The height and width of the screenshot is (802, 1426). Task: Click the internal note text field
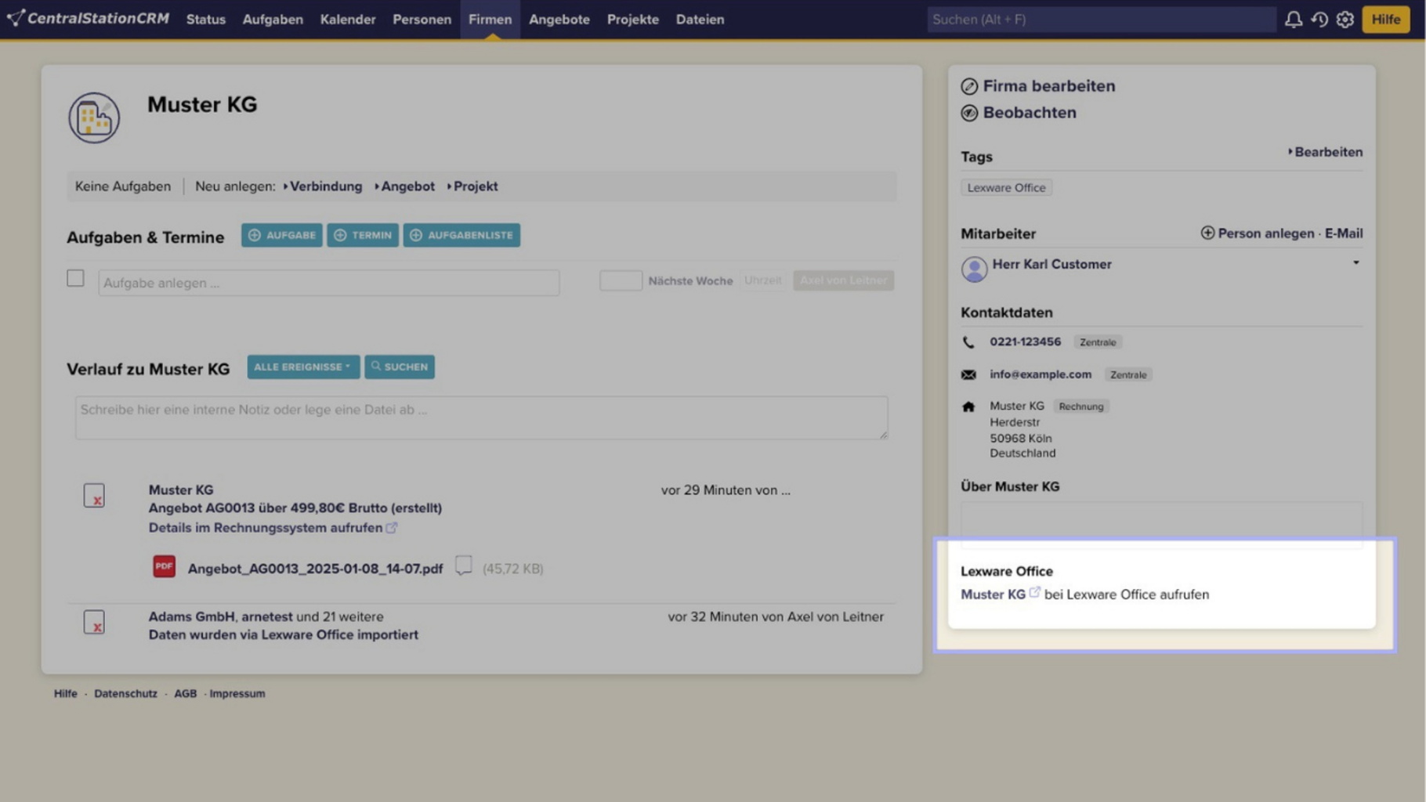point(481,417)
